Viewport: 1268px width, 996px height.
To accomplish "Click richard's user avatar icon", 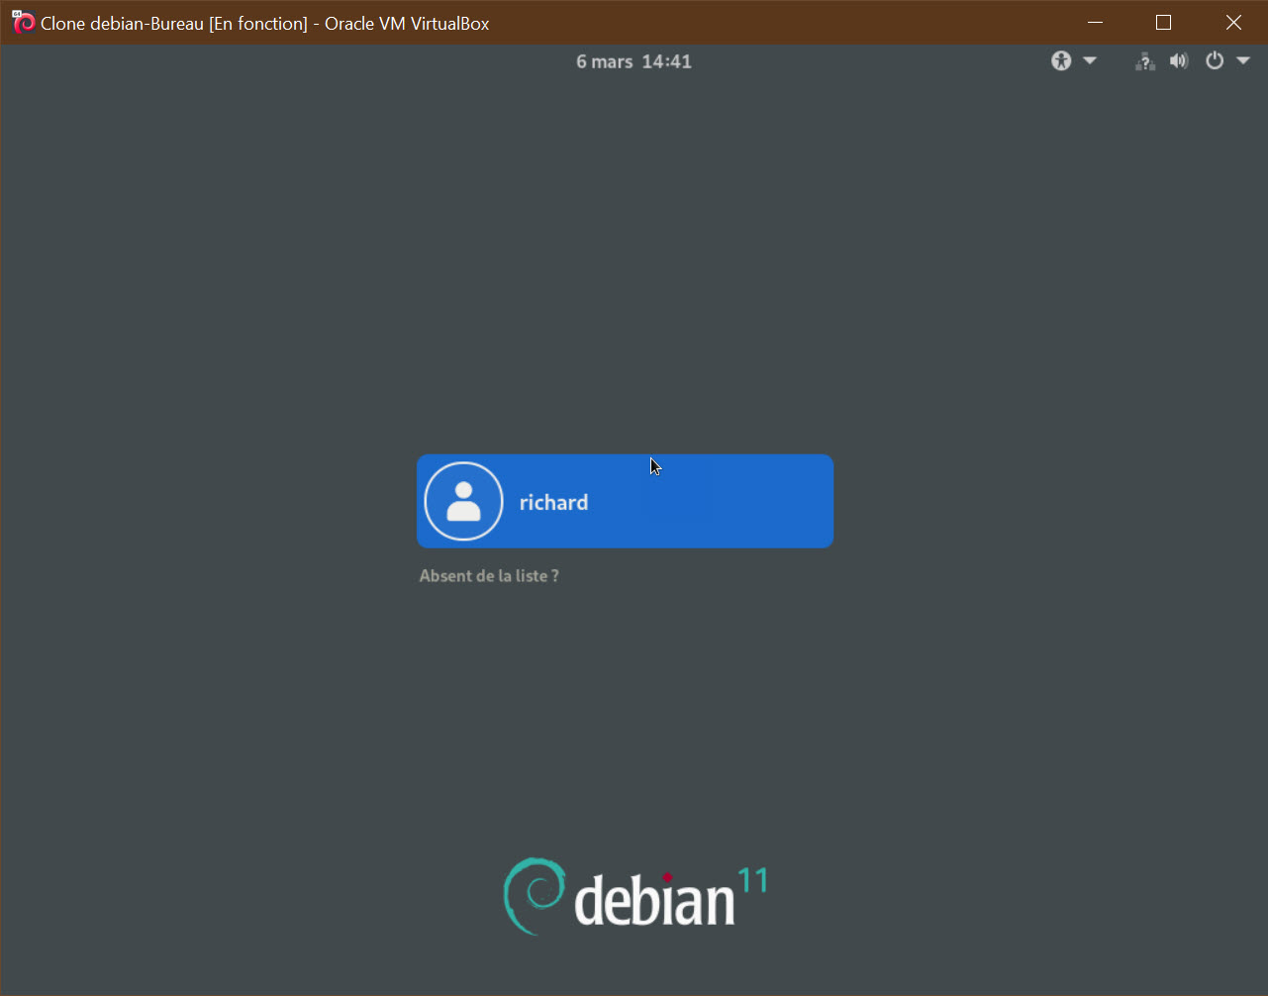I will [x=463, y=501].
